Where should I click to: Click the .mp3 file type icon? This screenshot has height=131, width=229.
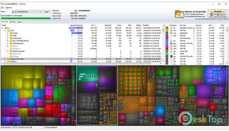click(x=171, y=48)
